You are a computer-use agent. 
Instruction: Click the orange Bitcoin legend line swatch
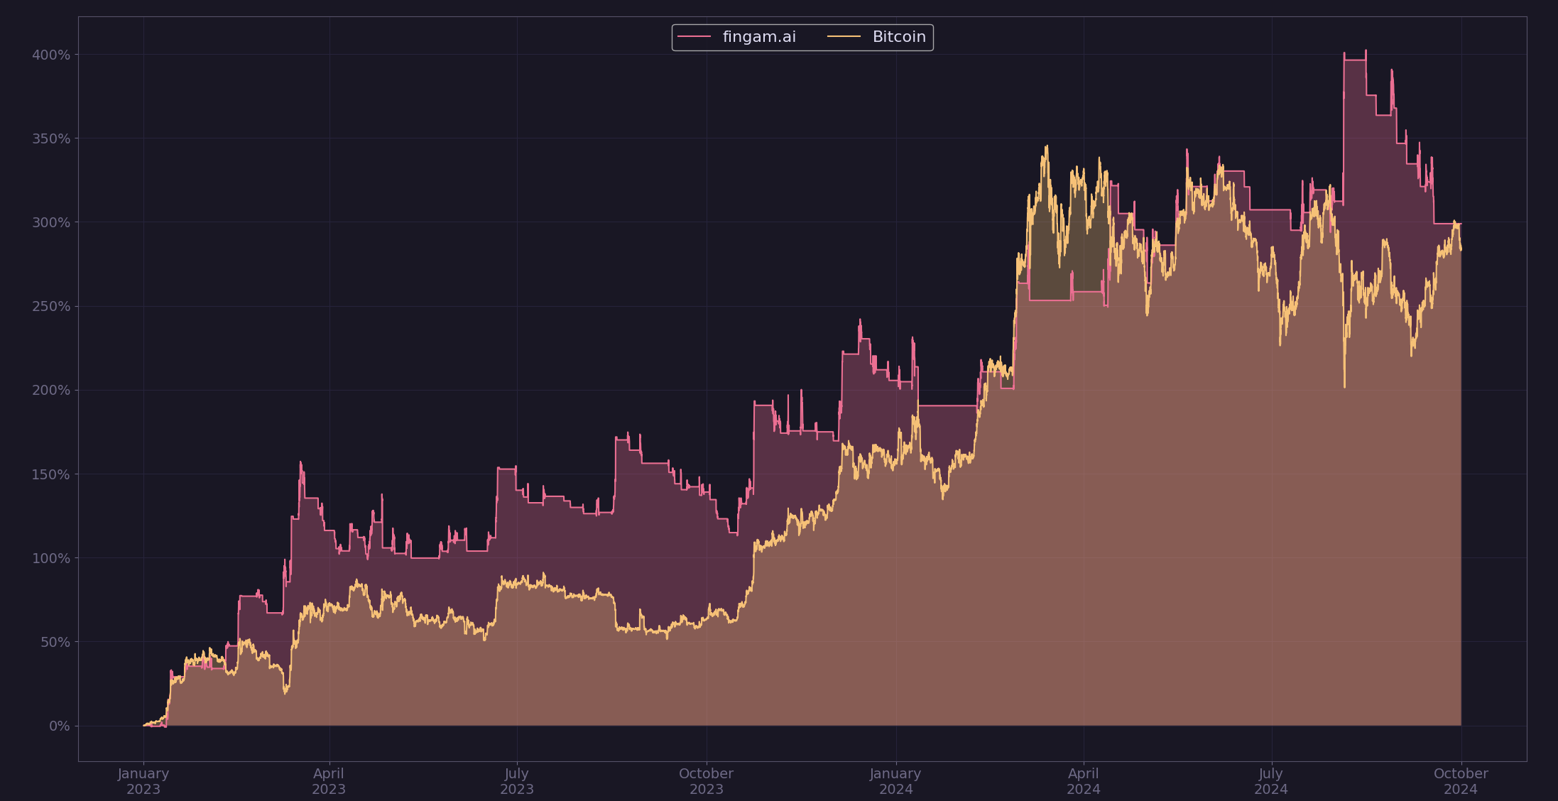(x=844, y=37)
